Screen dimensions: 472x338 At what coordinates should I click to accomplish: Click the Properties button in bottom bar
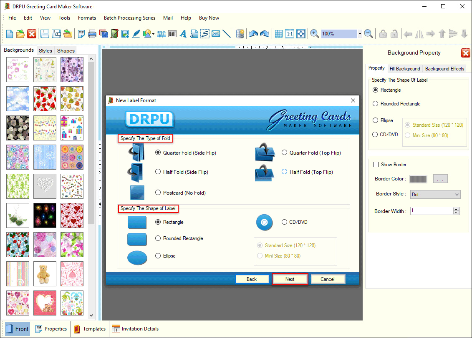point(51,329)
